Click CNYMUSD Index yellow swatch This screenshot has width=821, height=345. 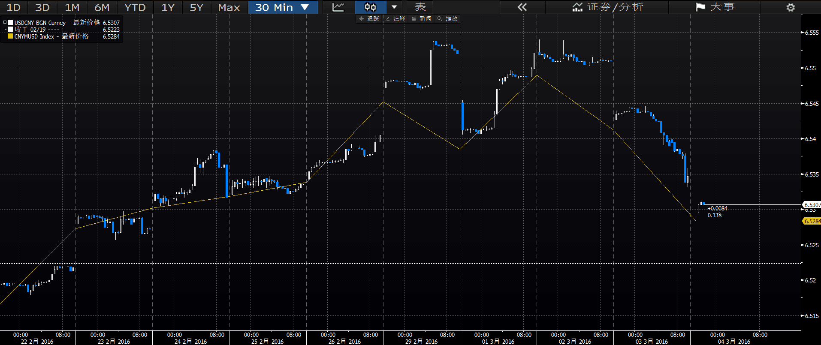click(x=10, y=36)
